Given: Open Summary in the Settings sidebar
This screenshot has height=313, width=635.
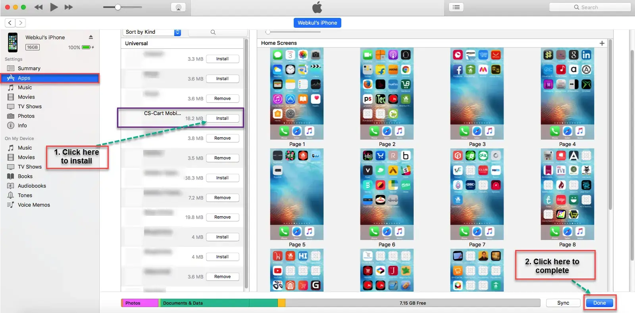Looking at the screenshot, I should 29,68.
